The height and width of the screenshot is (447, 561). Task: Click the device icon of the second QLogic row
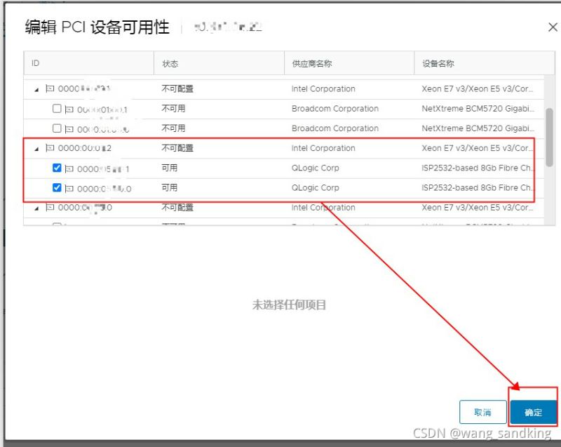point(69,188)
